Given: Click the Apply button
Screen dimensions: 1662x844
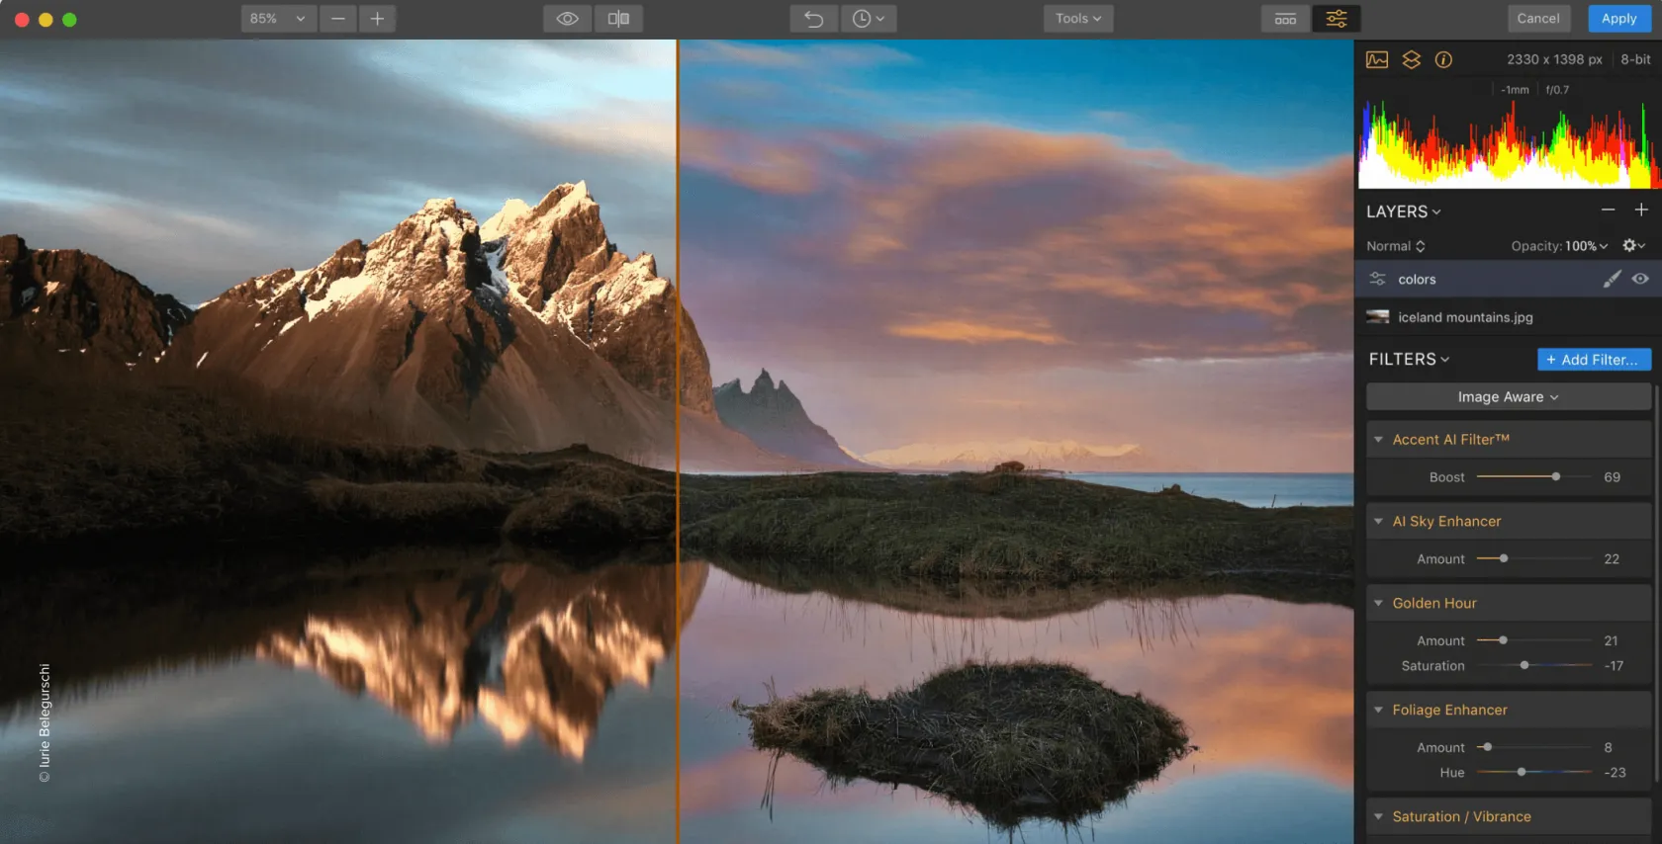Looking at the screenshot, I should click(1618, 19).
